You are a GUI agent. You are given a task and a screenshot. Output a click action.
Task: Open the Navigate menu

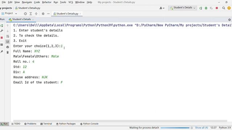27,2
